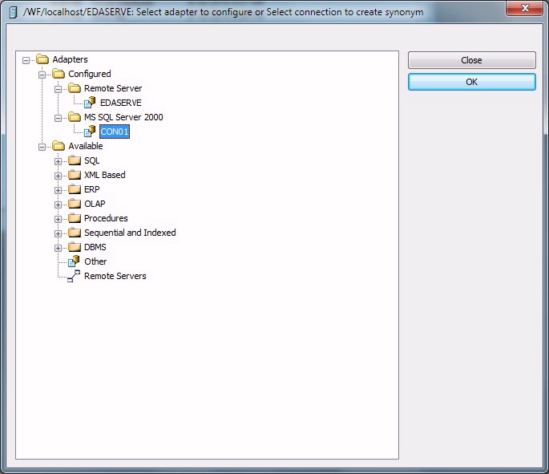
Task: Click the ERP folder icon
Action: pyautogui.click(x=75, y=189)
